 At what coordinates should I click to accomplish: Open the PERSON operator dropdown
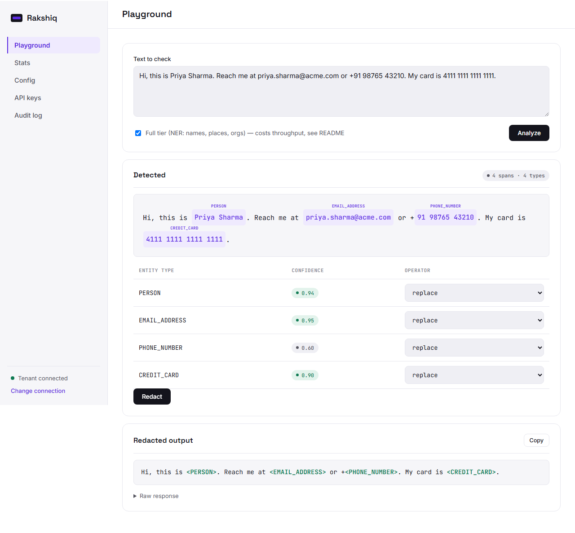click(x=474, y=293)
